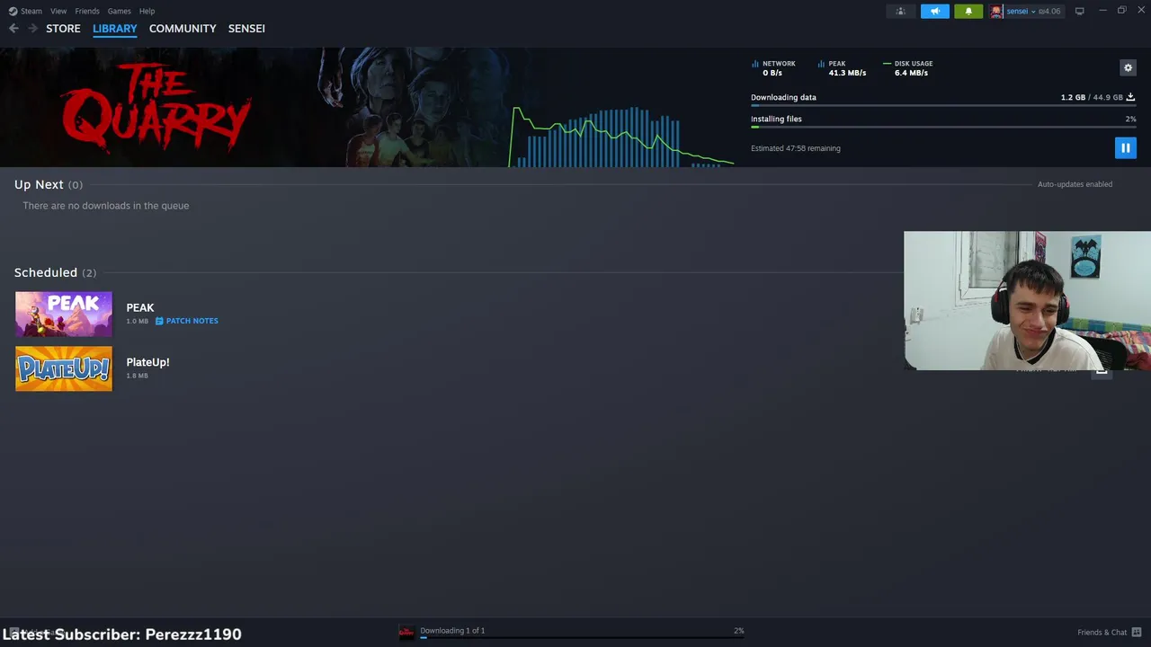The image size is (1151, 647).
Task: Select the PlateUp! game thumbnail
Action: (x=64, y=368)
